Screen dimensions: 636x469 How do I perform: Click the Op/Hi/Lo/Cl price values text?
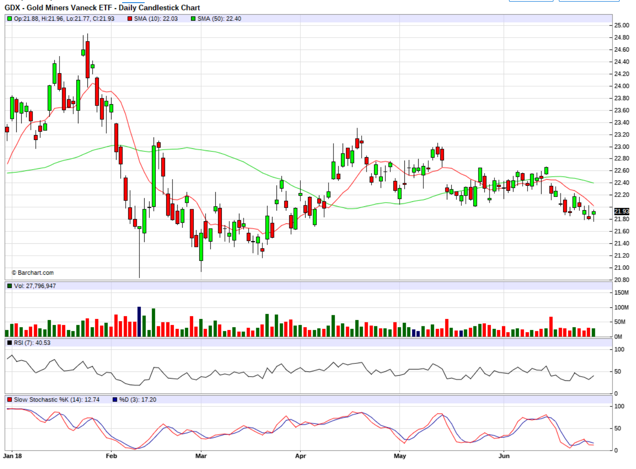click(64, 19)
